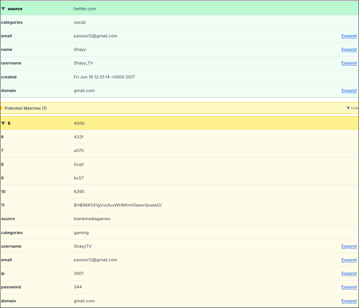Hide the Potential Matches section
The image size is (359, 308).
tap(352, 108)
